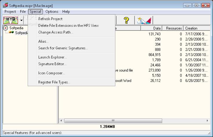This screenshot has height=137, width=213.
Task: Click the 131,743 data size cell
Action: pyautogui.click(x=155, y=34)
